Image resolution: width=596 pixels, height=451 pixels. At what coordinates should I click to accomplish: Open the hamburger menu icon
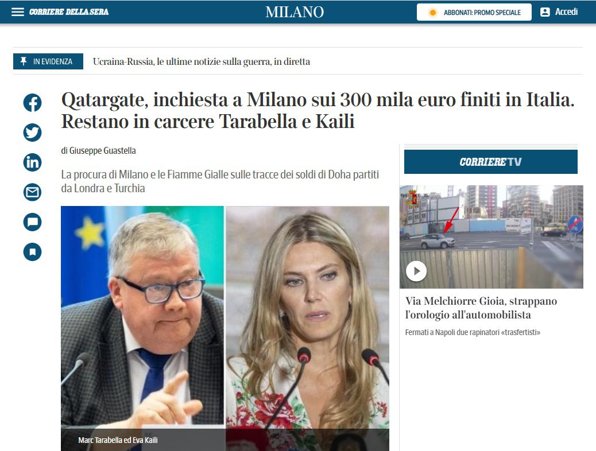coord(17,12)
